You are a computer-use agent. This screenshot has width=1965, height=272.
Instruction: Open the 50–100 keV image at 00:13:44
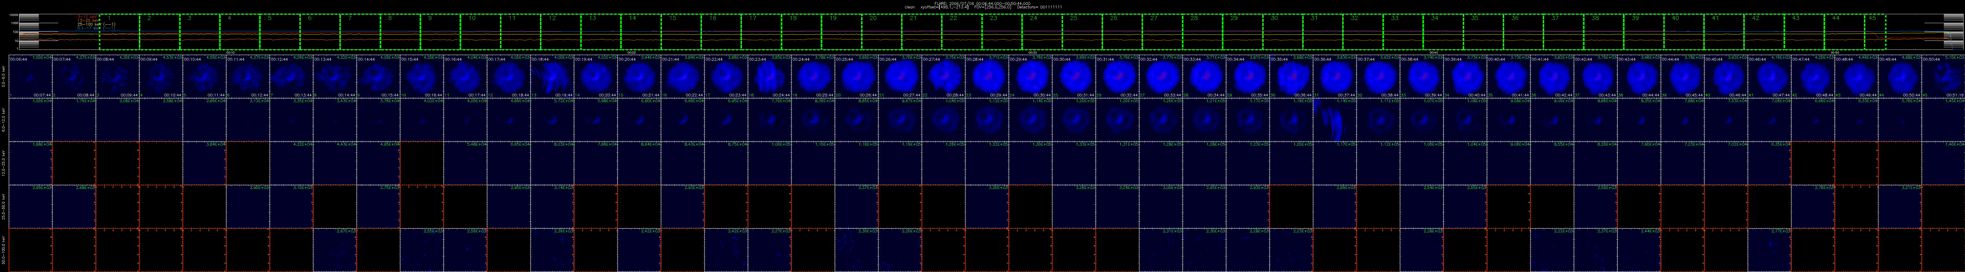point(335,250)
